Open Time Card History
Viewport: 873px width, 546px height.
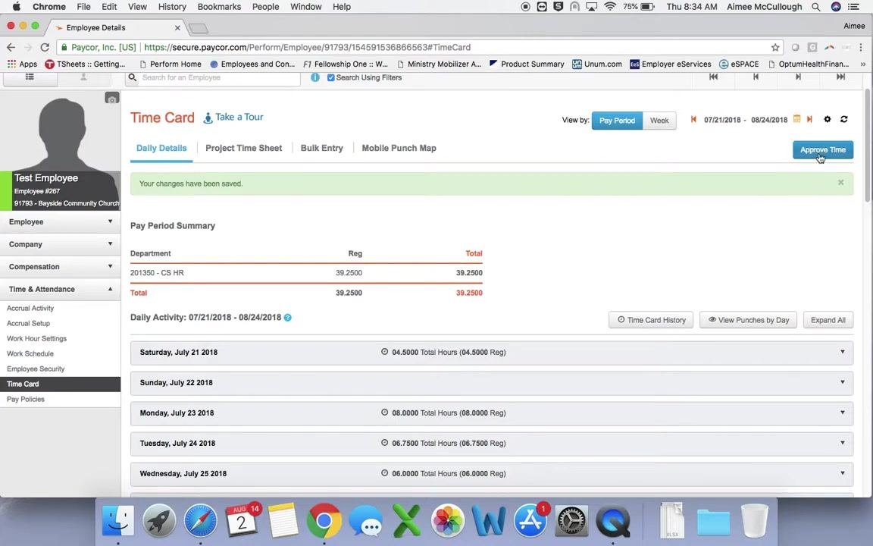651,320
